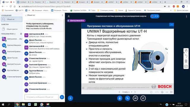190x107 pixels.
Task: Make presentation fullscreen
Action: click(171, 92)
